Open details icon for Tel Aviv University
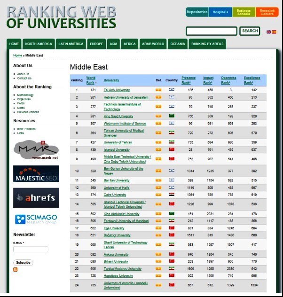The image size is (283, 297). pos(158,90)
